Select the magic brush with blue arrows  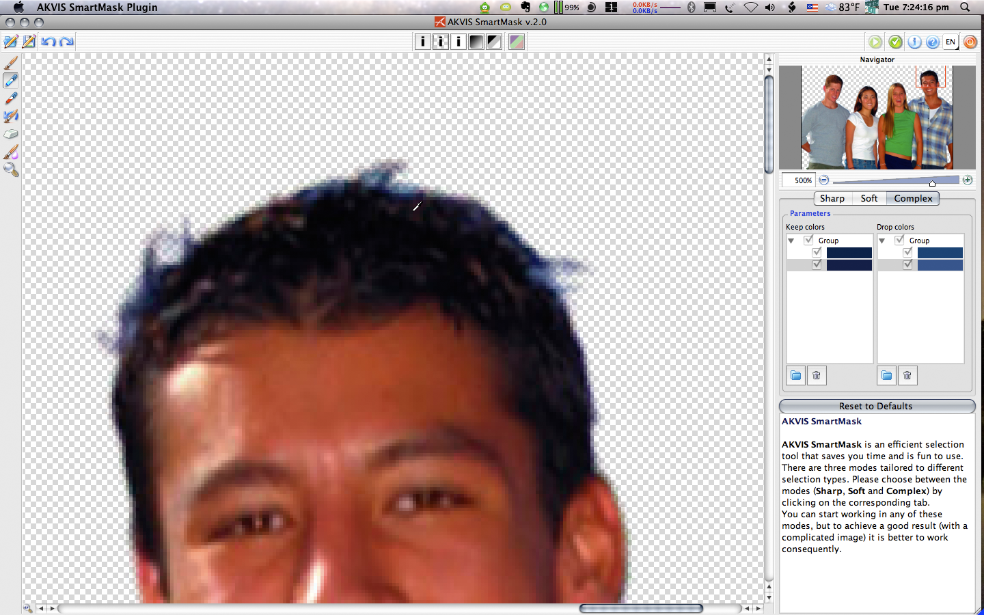coord(11,116)
